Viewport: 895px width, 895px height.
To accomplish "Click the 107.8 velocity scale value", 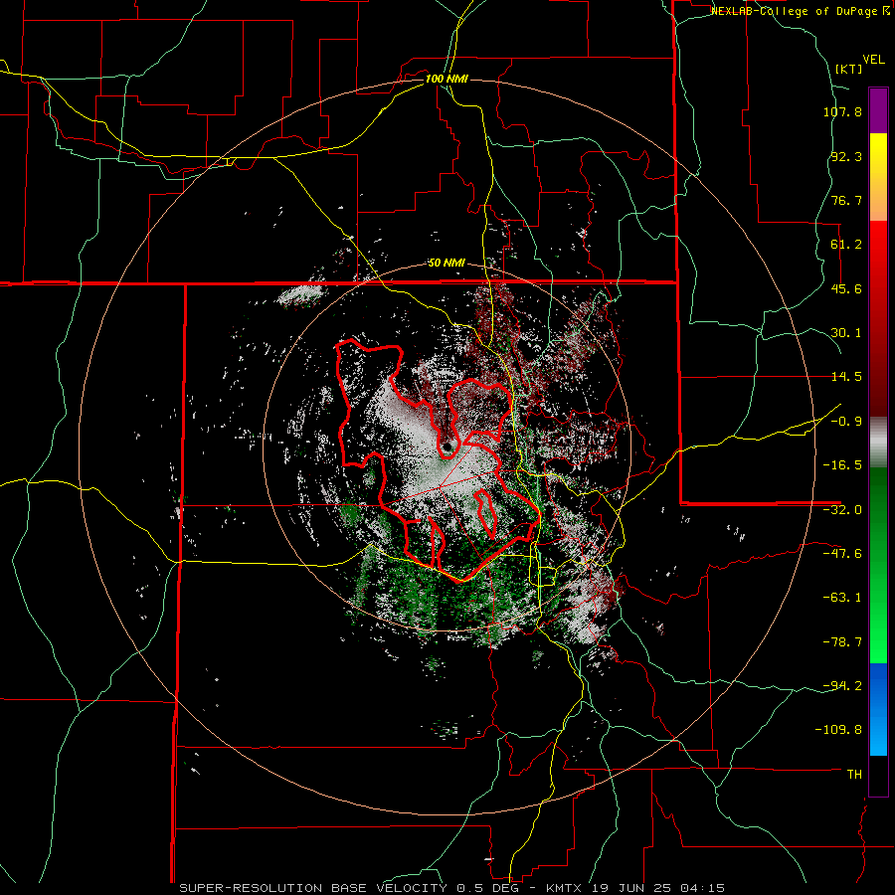I will (x=842, y=111).
